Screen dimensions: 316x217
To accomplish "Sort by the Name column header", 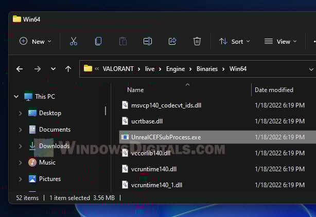I will (135, 90).
